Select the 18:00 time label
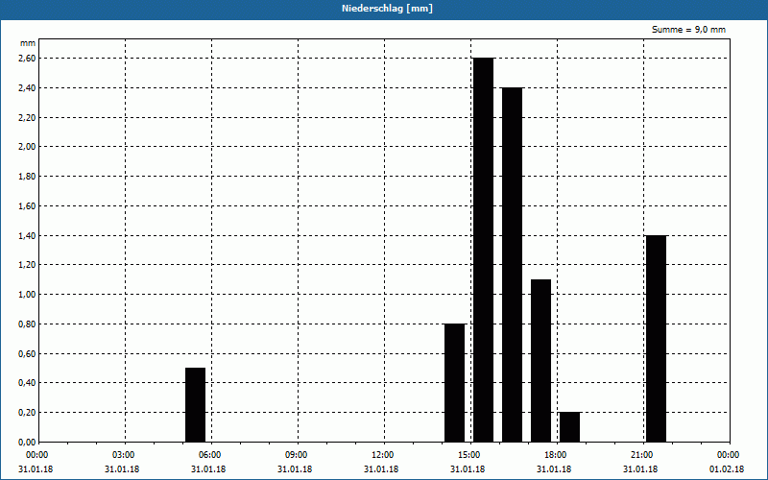Screen dimensions: 768x480 pyautogui.click(x=556, y=455)
